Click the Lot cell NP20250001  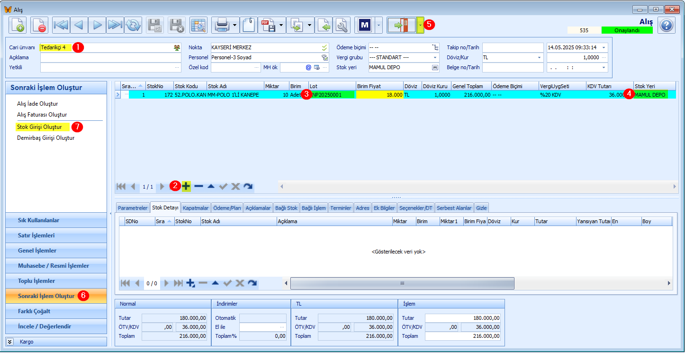[332, 95]
